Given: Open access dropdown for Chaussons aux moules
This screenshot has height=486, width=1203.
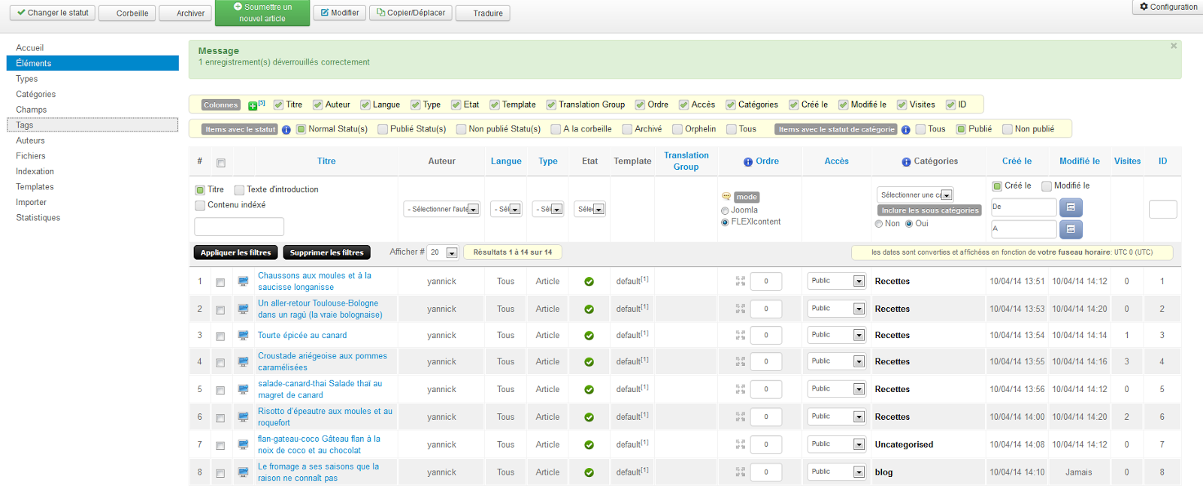Looking at the screenshot, I should [x=837, y=281].
